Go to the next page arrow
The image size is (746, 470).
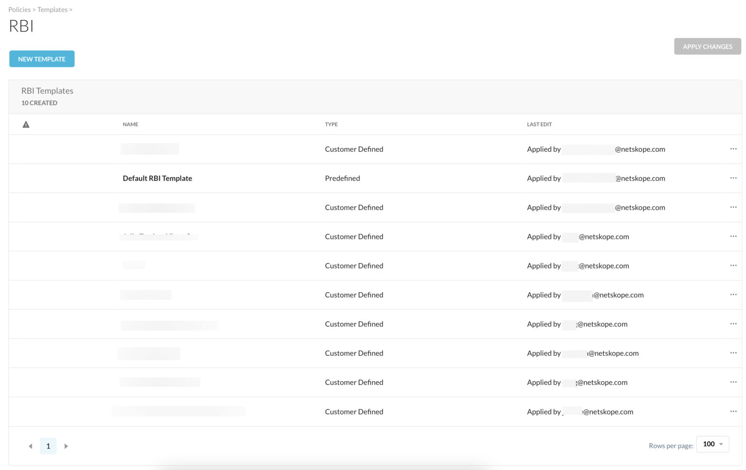coord(66,446)
